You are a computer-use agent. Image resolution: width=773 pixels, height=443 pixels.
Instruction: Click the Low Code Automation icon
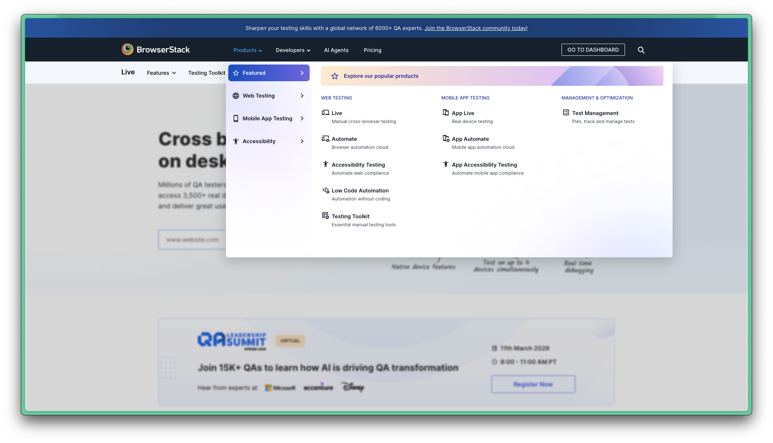point(326,190)
